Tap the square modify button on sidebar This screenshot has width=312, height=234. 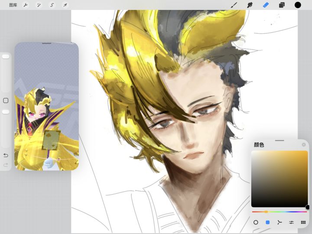tap(6, 101)
